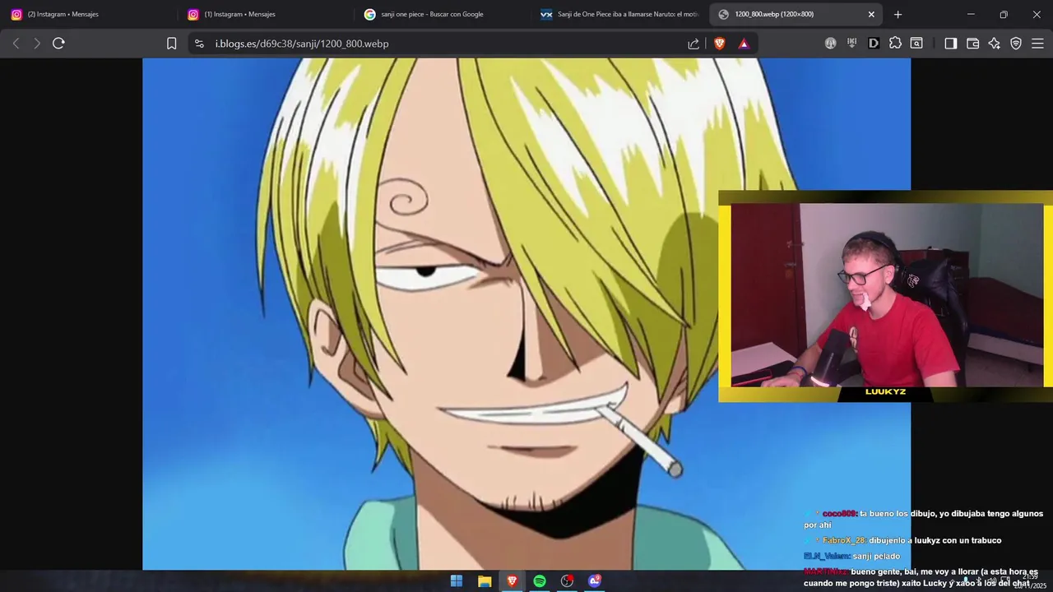
Task: Open the Windows Start menu
Action: coord(457,581)
